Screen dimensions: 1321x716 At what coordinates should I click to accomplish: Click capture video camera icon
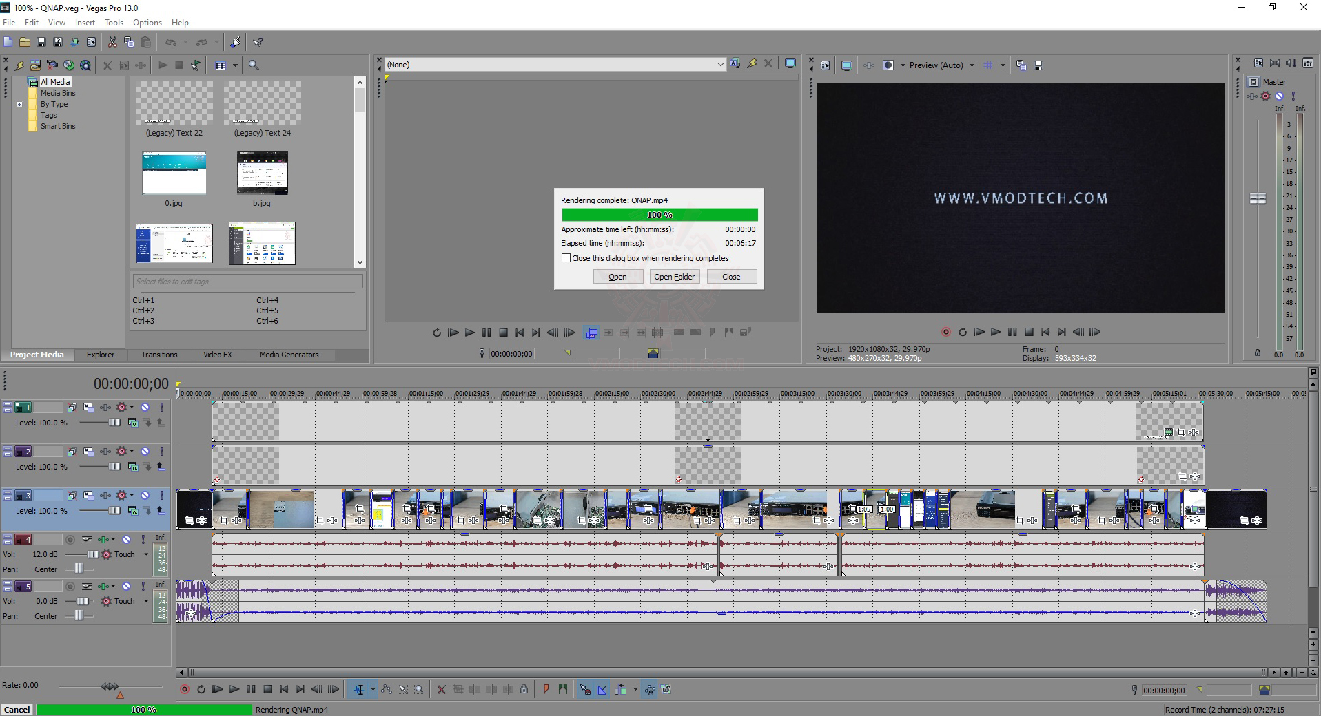pos(52,65)
